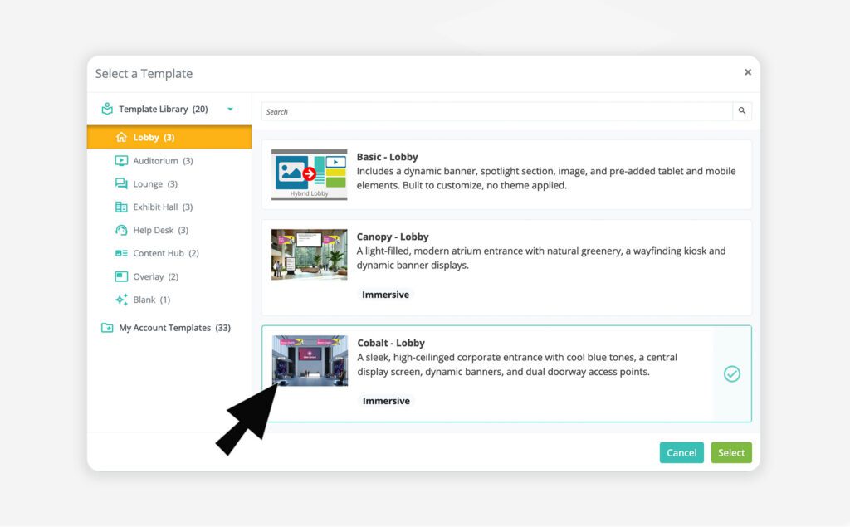Click the Exhibit Hall icon in sidebar
Screen dimensions: 850x527
[x=121, y=207]
